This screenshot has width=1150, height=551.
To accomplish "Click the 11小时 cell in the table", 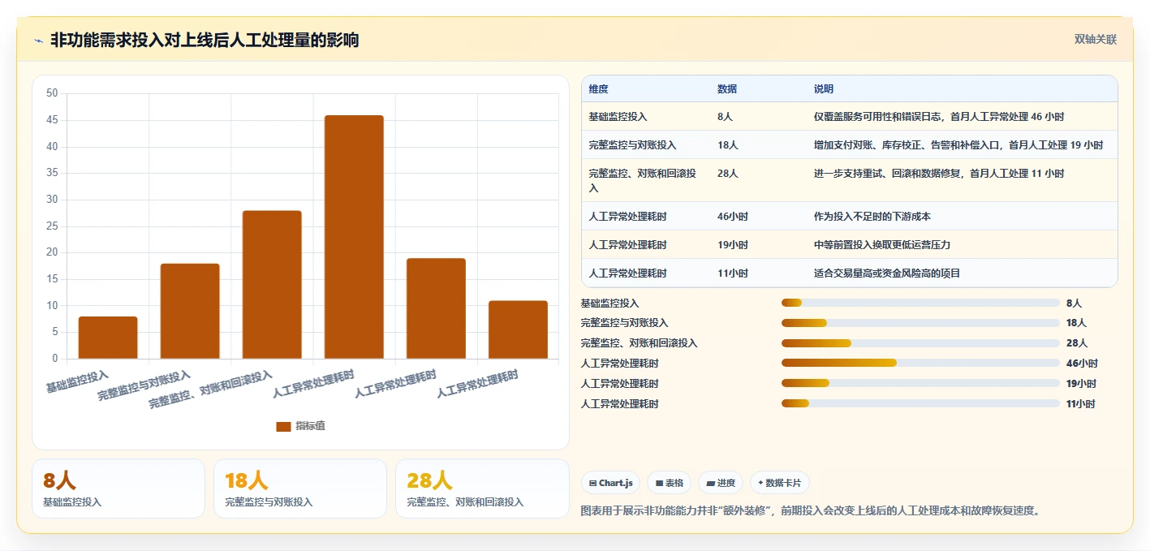I will click(733, 273).
